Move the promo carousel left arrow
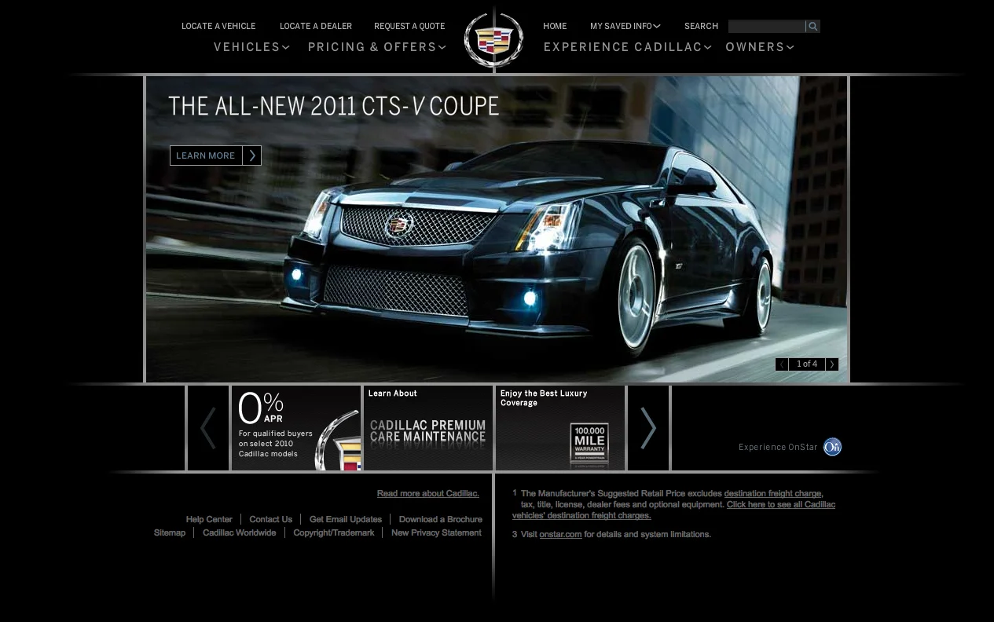994x622 pixels. [208, 428]
